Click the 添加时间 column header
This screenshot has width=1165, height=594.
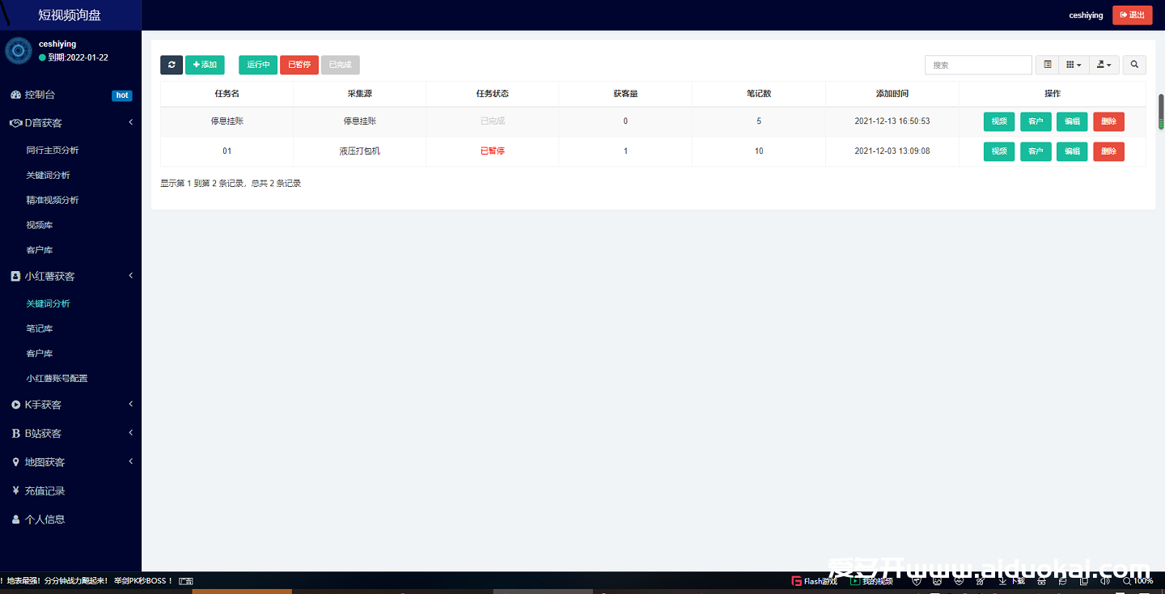pos(892,94)
